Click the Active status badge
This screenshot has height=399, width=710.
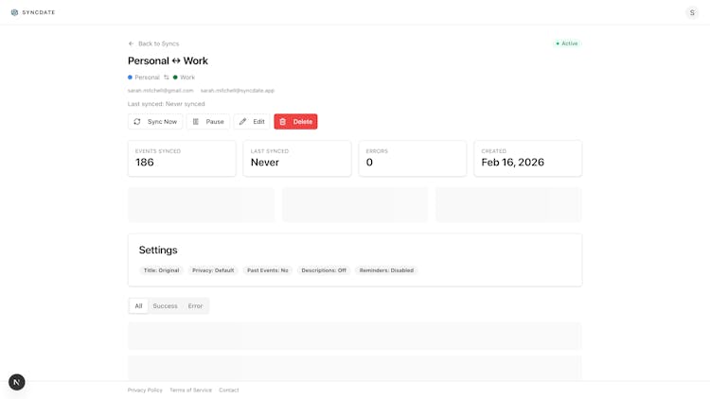pyautogui.click(x=567, y=43)
